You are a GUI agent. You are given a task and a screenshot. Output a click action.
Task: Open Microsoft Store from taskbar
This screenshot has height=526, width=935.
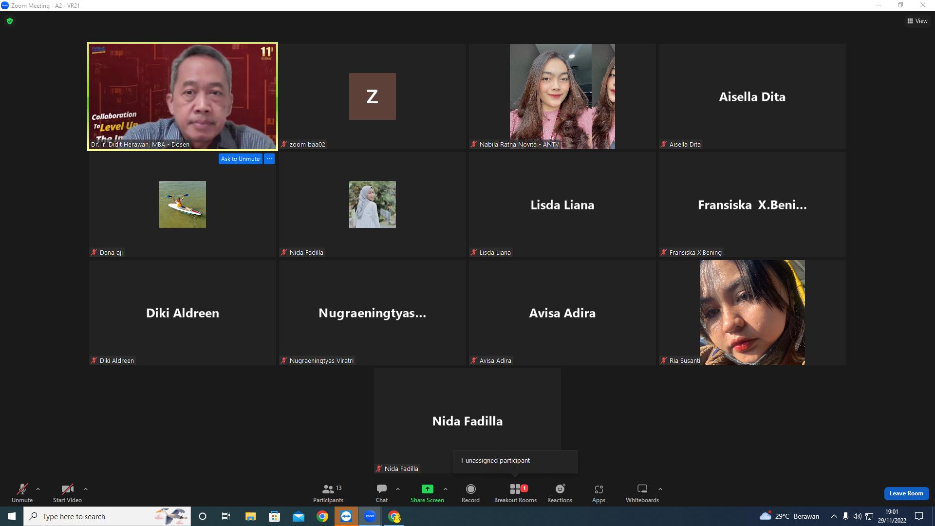tap(275, 516)
